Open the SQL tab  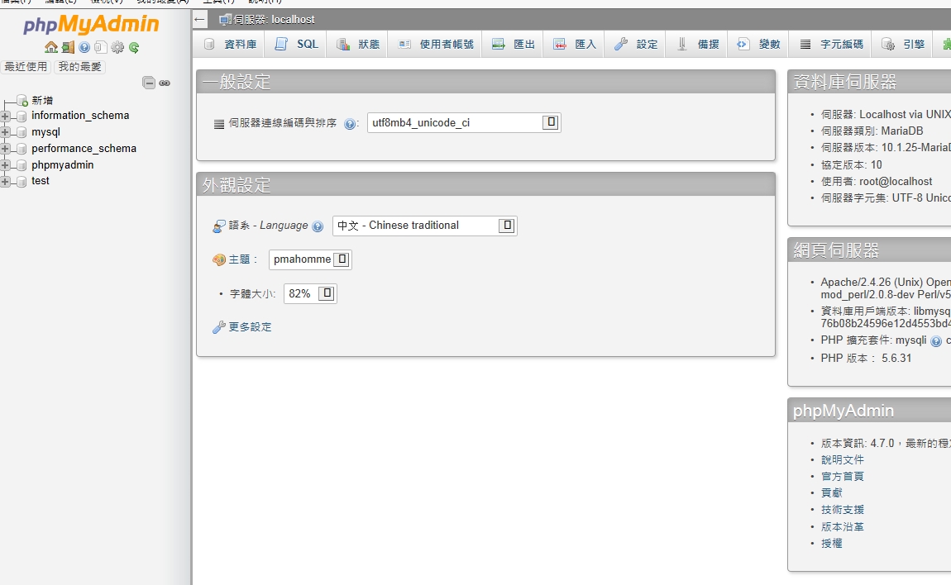pyautogui.click(x=296, y=45)
